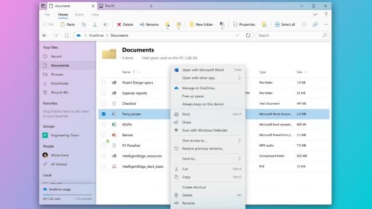
Task: Check the IntelligentEdge_resources checkbox
Action: coord(104,156)
